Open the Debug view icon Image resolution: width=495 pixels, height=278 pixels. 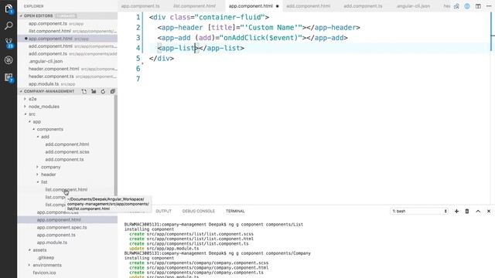[9, 60]
